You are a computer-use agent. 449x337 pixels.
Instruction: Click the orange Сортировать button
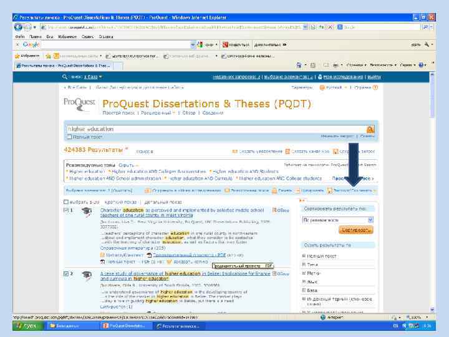(356, 230)
